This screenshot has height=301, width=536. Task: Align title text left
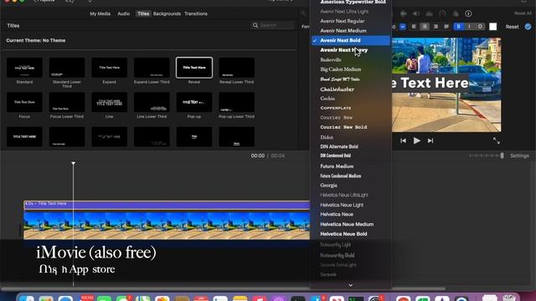coord(414,27)
